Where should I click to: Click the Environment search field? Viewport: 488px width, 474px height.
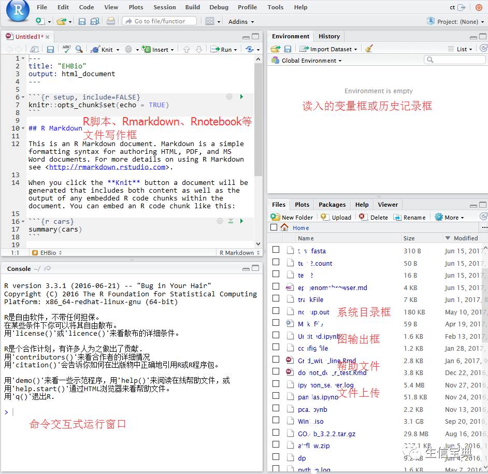(455, 60)
